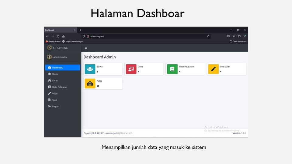
Task: Open the browser library icon
Action: [234, 36]
